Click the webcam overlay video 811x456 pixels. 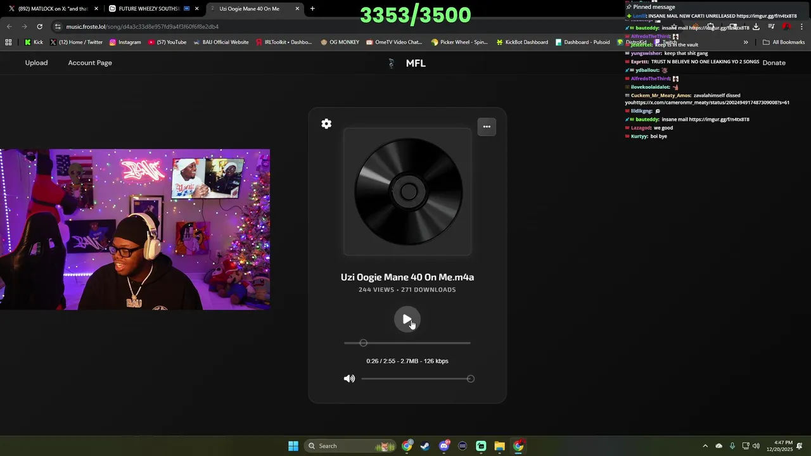[x=135, y=229]
